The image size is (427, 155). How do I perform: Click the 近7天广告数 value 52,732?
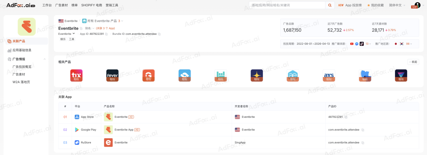(334, 30)
